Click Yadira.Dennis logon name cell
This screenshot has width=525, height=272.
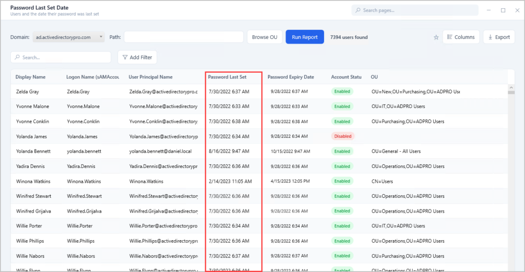[x=81, y=166]
